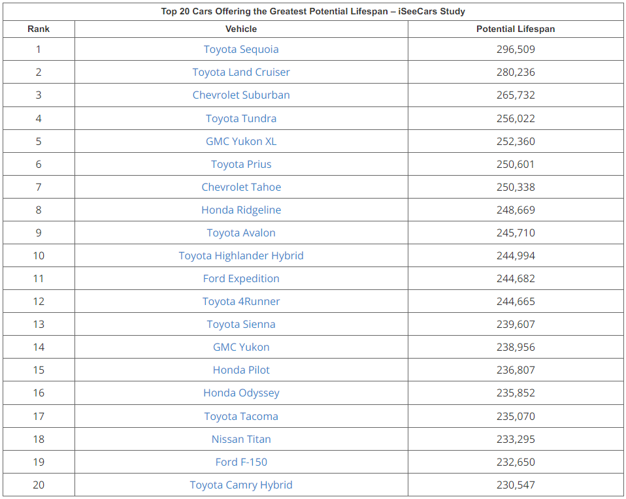Open the Toyota Tacoma link

[x=241, y=416]
